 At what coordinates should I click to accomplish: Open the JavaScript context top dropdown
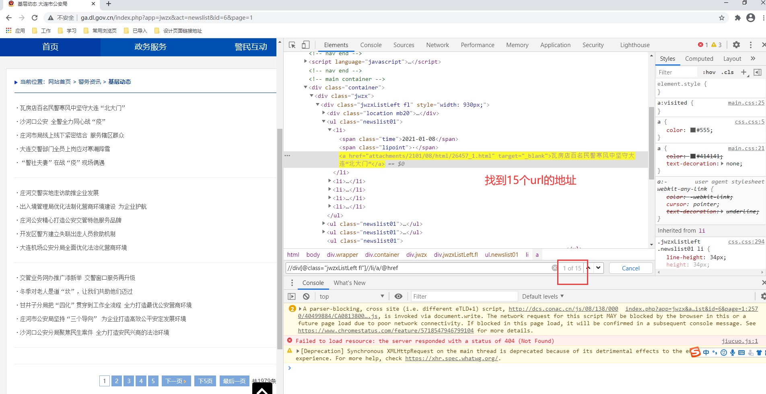[x=352, y=297]
